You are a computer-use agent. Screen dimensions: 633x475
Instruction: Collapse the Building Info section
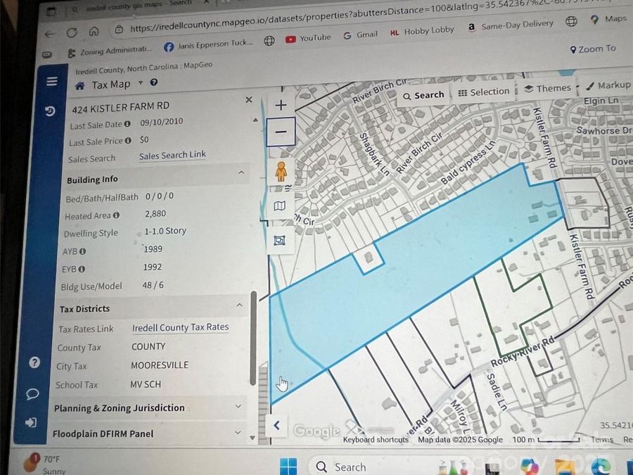click(x=241, y=173)
